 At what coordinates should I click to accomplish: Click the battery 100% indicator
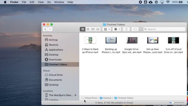(177, 2)
